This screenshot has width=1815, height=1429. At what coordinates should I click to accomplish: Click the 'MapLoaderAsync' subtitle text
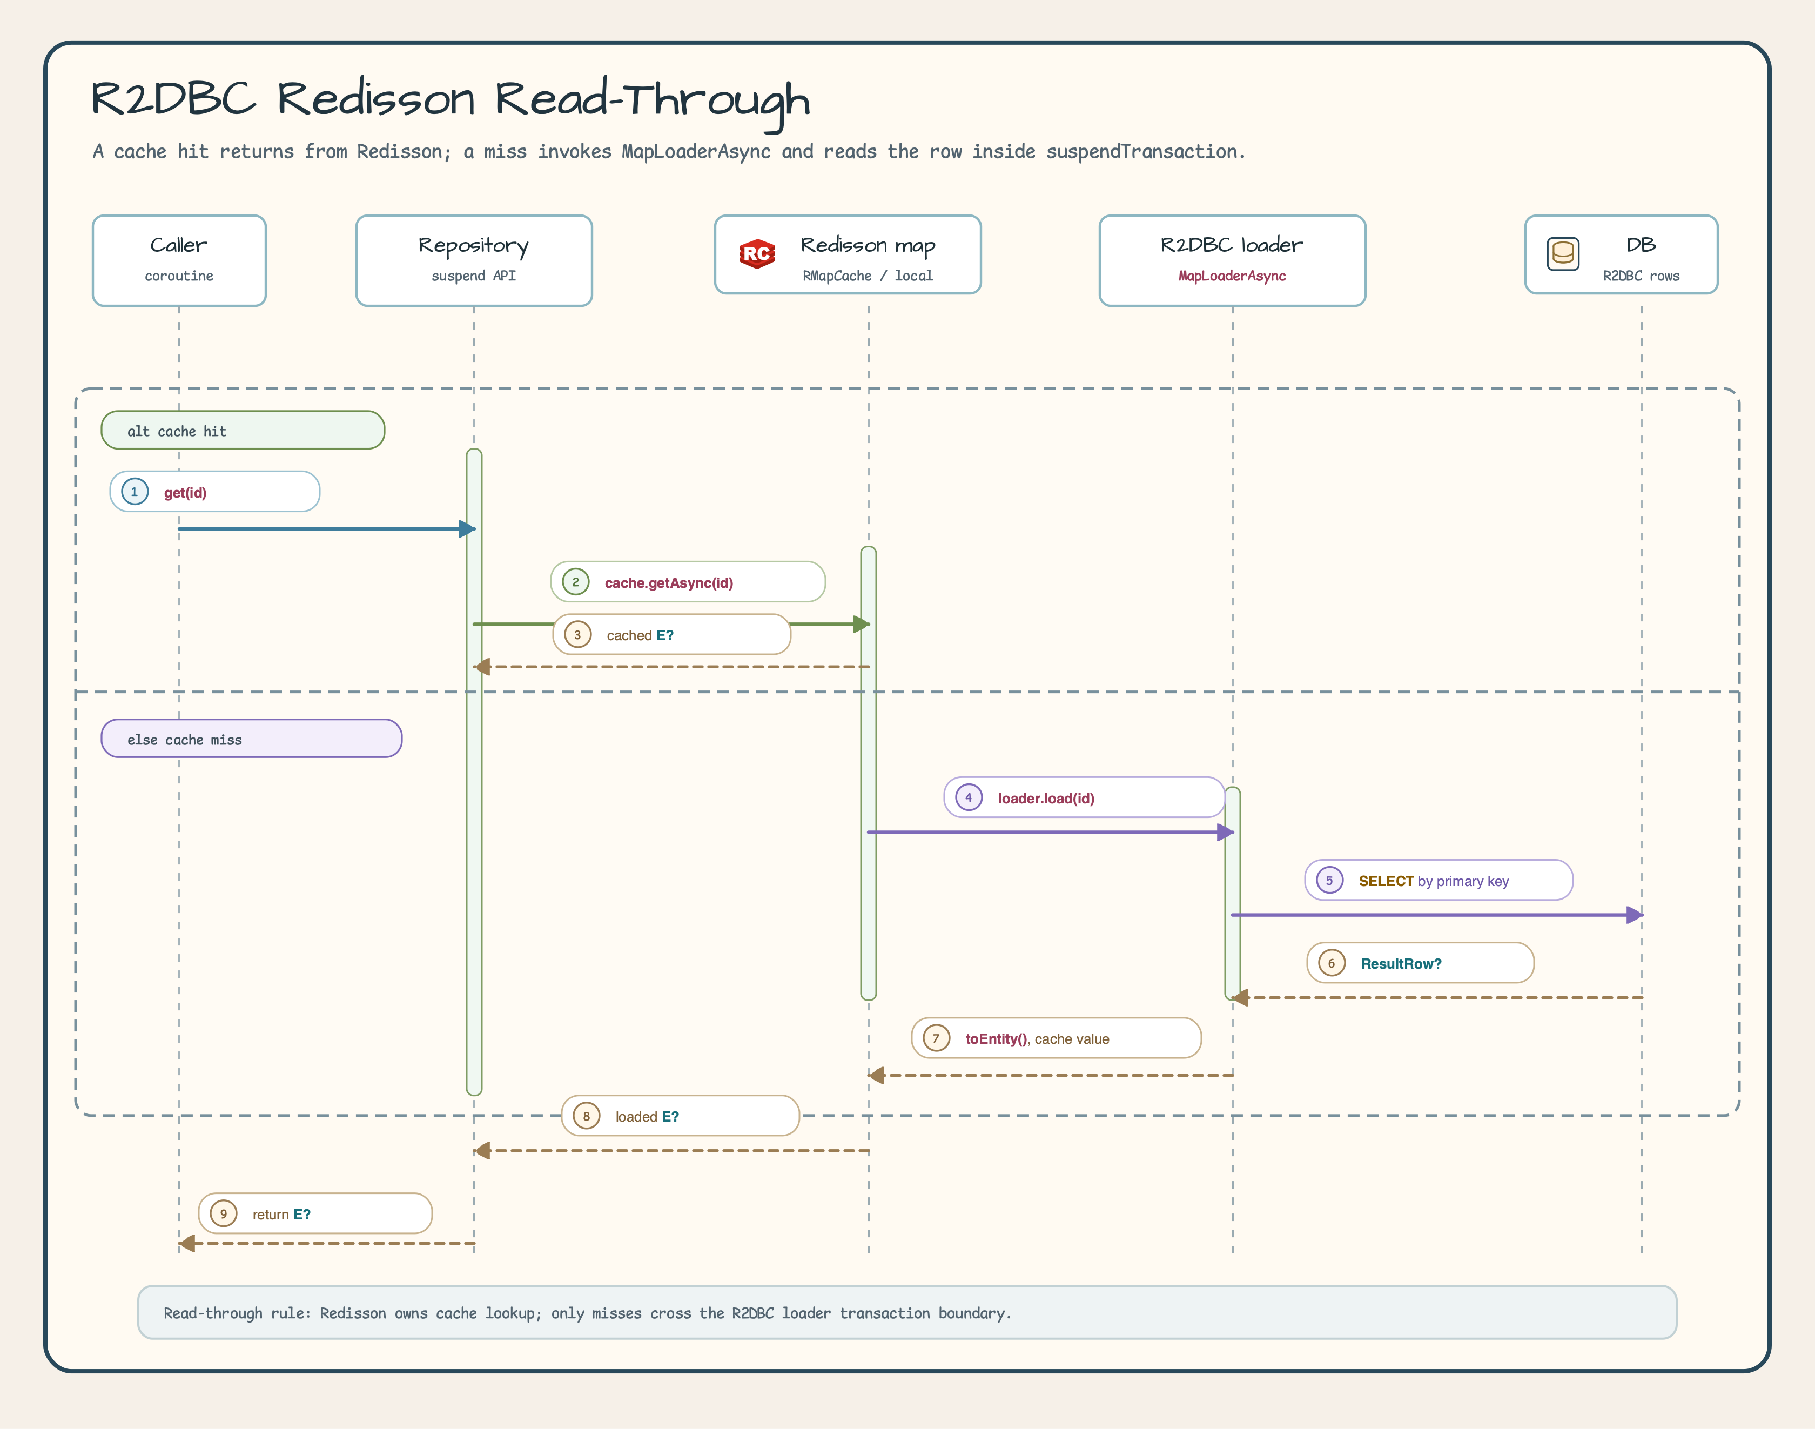click(1232, 276)
